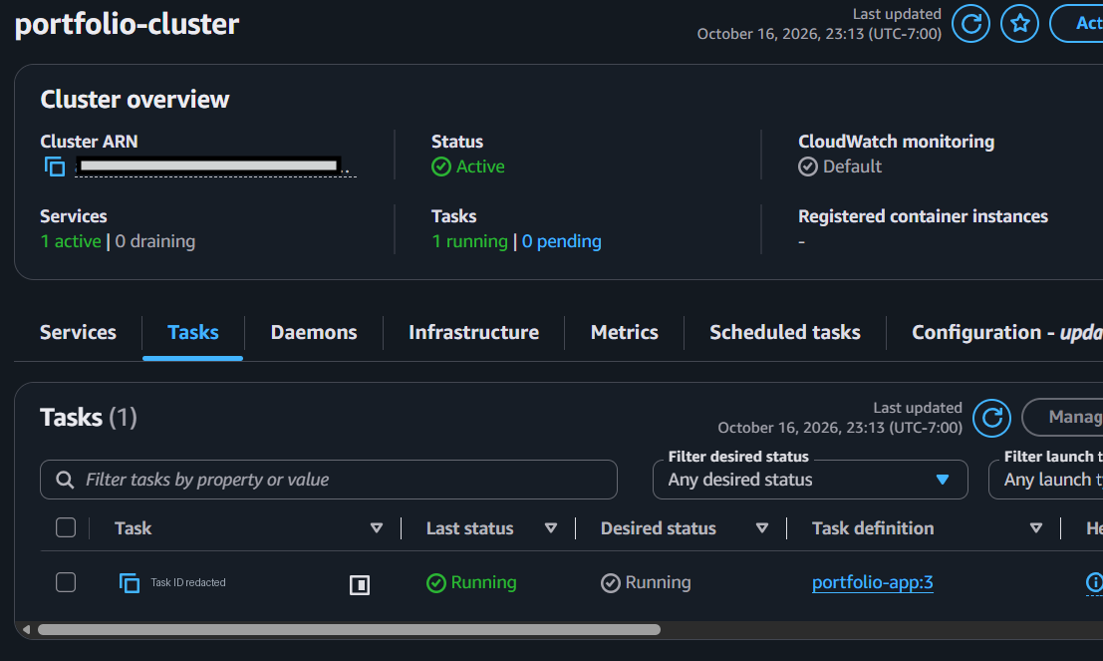Click the search magnifier icon in filter box
This screenshot has height=661, width=1103.
pos(65,481)
